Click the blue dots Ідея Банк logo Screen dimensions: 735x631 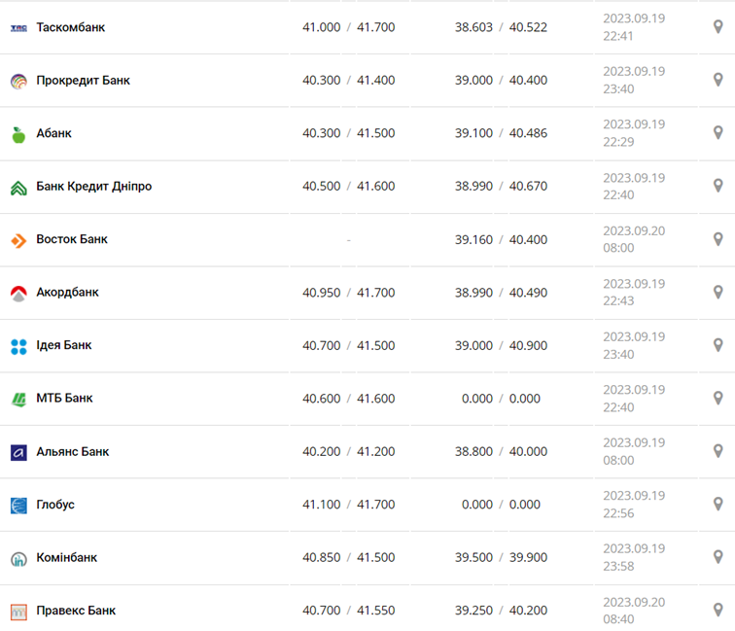pos(18,346)
